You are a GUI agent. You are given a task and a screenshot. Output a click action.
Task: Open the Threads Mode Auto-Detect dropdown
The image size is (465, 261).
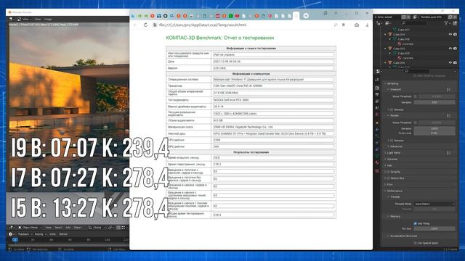tap(434, 204)
